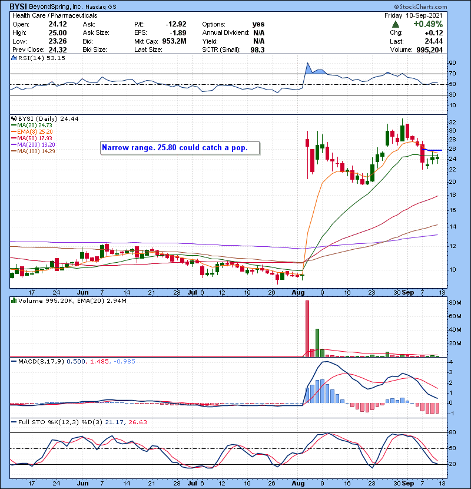Screen dimensions: 471x489
Task: Click the MACD signal value 1.485
Action: click(99, 362)
